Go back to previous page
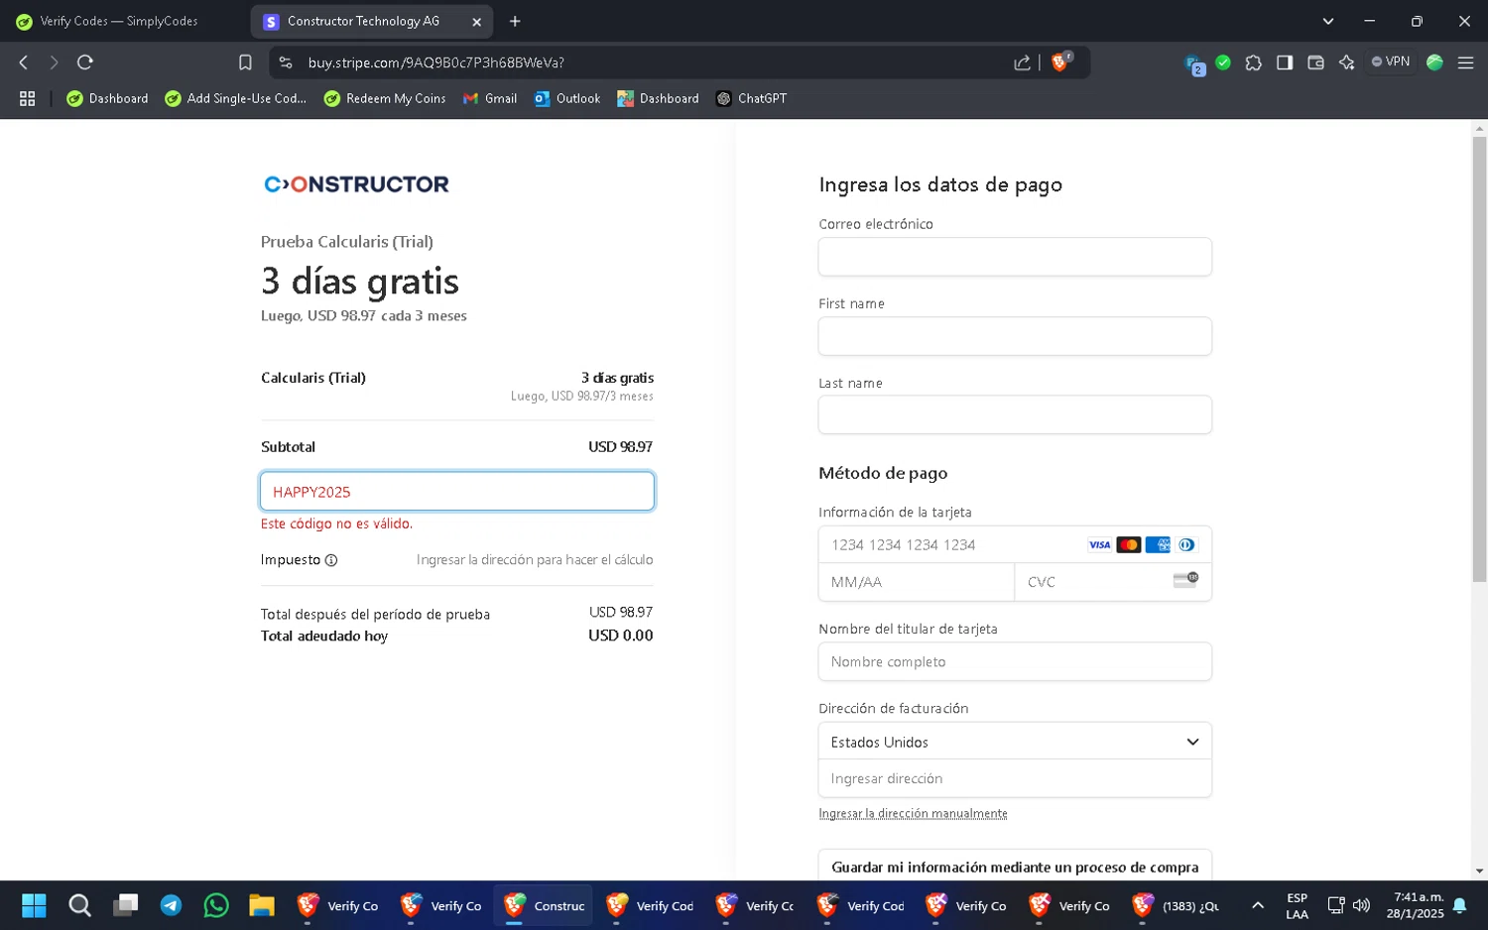The width and height of the screenshot is (1488, 930). pos(24,62)
